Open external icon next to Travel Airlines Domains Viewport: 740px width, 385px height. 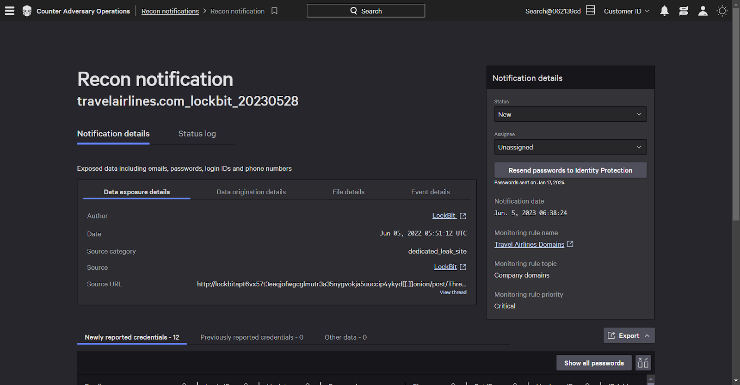[570, 244]
